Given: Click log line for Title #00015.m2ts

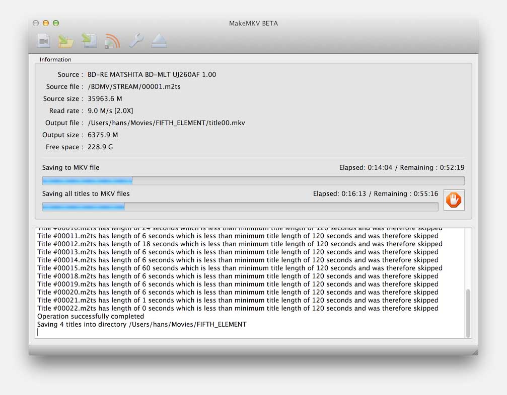Looking at the screenshot, I should click(240, 268).
